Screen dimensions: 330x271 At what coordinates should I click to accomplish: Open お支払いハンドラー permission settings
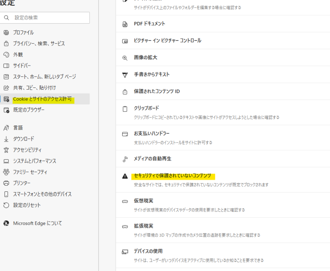(152, 134)
